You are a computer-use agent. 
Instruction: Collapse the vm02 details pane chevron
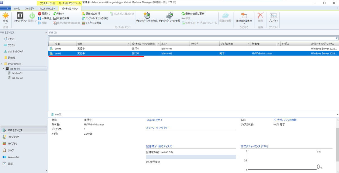click(337, 114)
